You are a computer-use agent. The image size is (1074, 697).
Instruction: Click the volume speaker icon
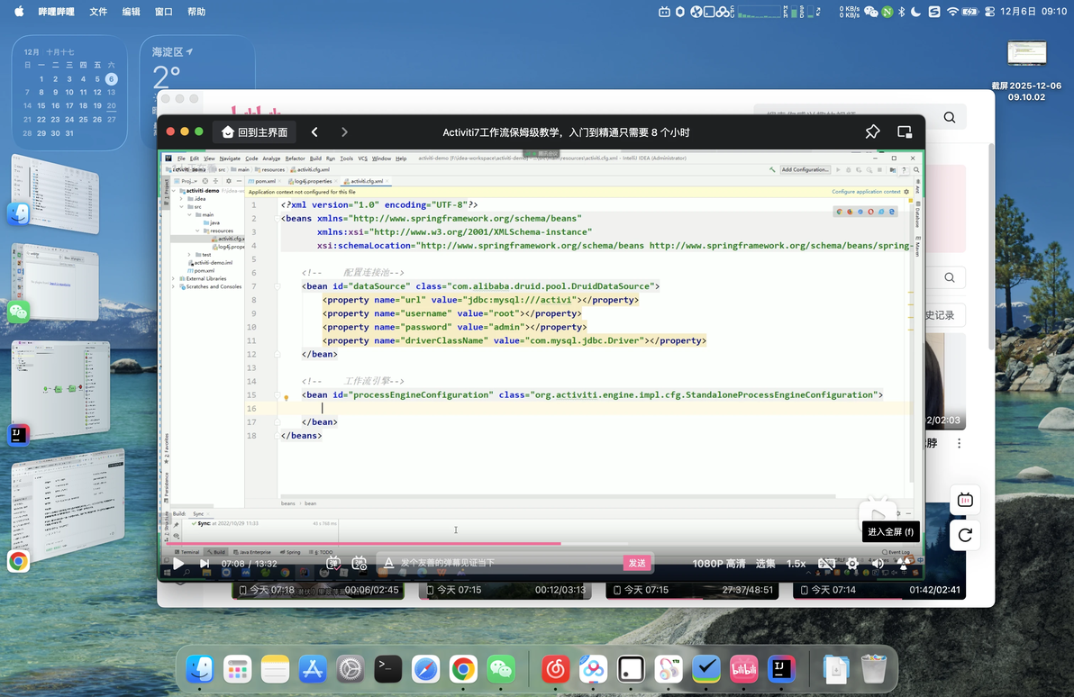(x=878, y=564)
